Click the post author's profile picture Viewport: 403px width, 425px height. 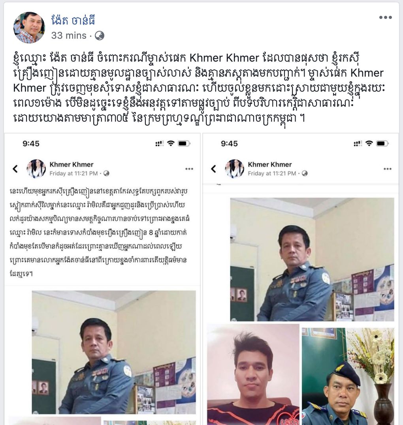click(x=29, y=27)
